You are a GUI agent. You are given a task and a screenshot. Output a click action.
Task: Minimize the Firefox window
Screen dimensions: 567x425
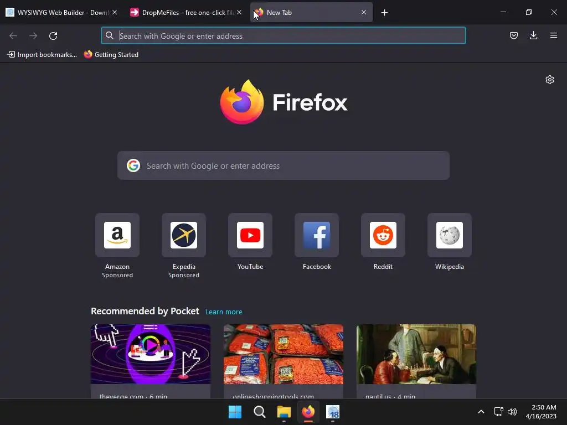coord(503,12)
